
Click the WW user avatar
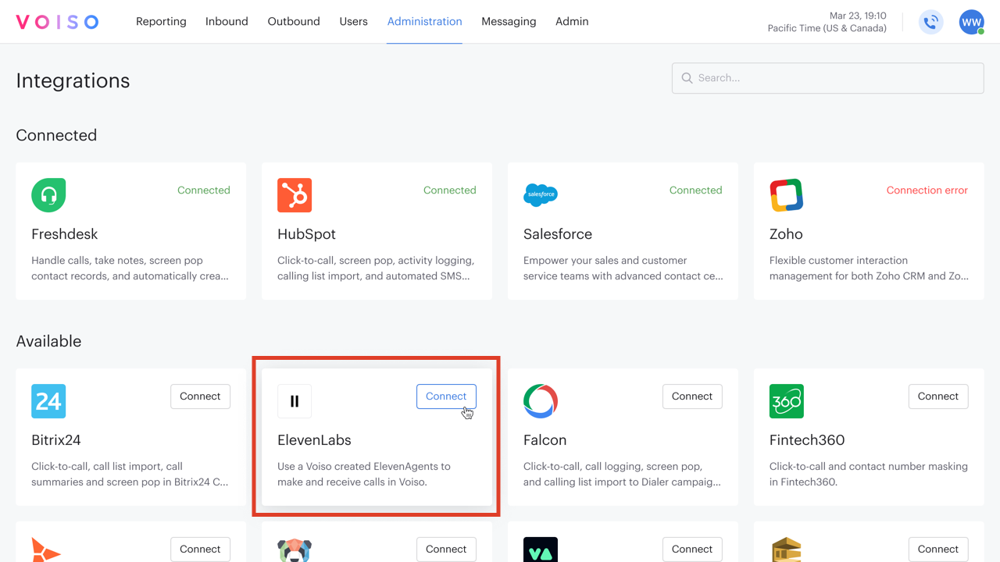click(971, 22)
